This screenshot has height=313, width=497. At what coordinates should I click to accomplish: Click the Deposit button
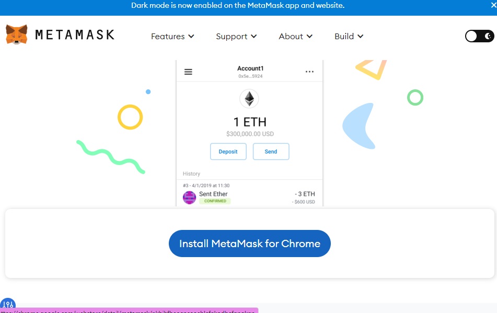[228, 152]
